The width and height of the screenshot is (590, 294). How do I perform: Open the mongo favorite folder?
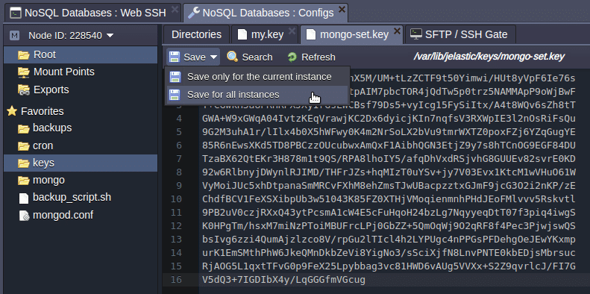click(49, 180)
